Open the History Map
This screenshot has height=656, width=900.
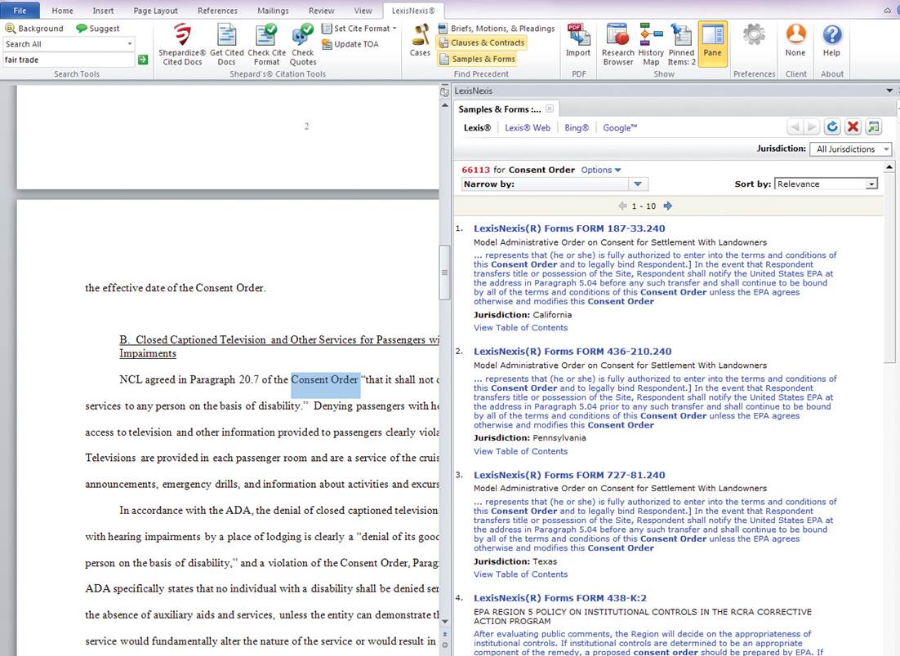(651, 45)
